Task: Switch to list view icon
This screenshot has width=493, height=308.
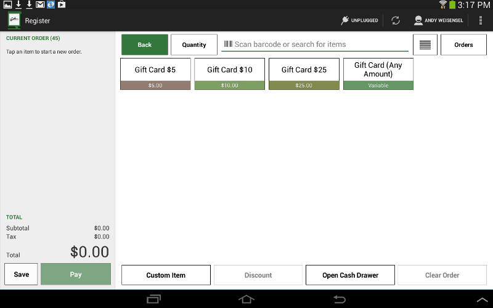Action: click(425, 45)
